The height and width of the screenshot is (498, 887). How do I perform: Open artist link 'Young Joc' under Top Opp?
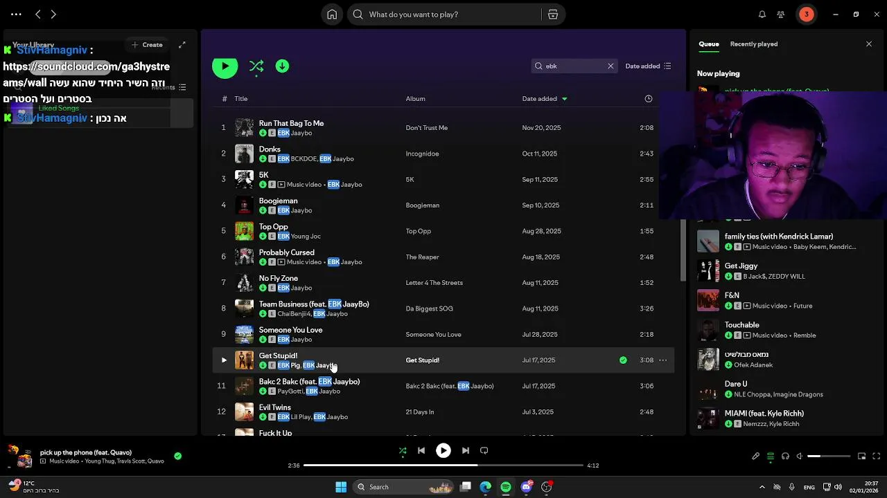tap(306, 237)
